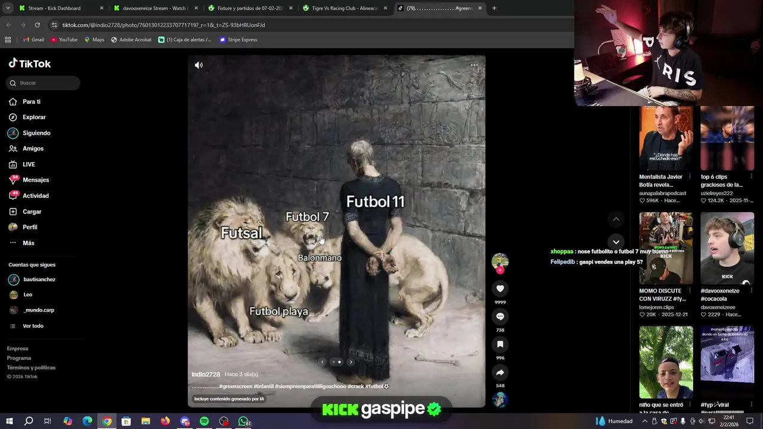Click the Programa footer link
Viewport: 763px width, 429px height.
(19, 358)
